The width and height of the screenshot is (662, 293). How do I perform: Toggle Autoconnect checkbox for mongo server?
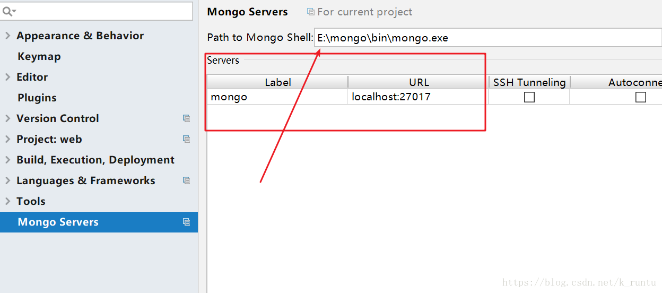tap(641, 97)
